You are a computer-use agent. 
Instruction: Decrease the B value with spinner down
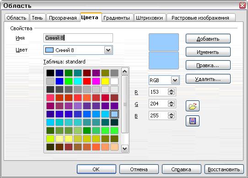tap(172, 117)
